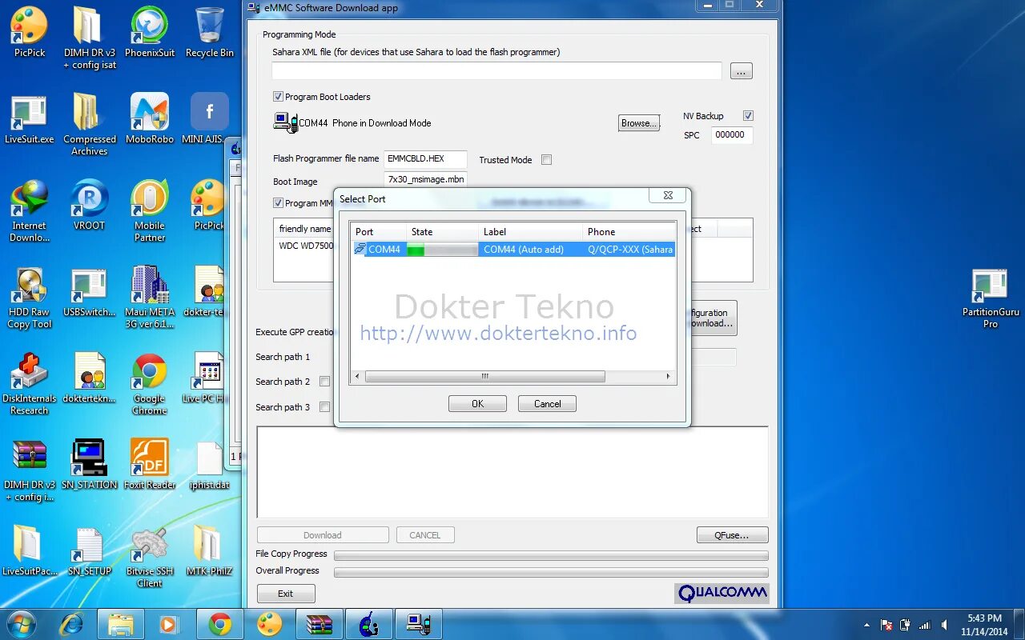Launch Mobile Partner shortcut
The image size is (1025, 640).
pos(150,211)
